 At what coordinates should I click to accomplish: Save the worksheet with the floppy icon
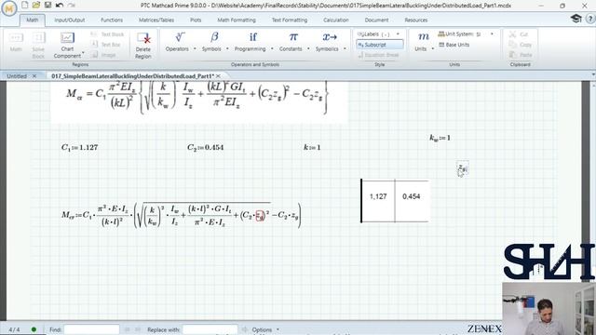pyautogui.click(x=47, y=5)
